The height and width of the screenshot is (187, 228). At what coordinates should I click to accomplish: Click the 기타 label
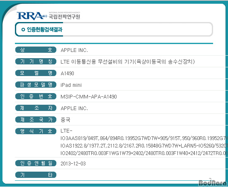[36, 175]
